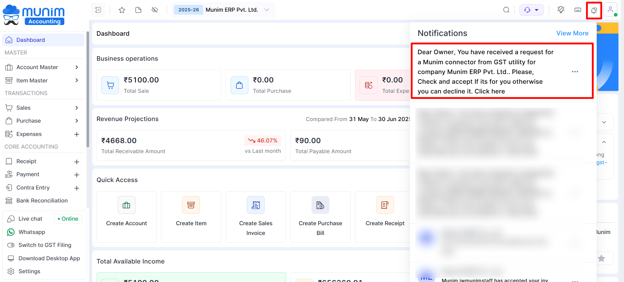This screenshot has height=282, width=624.
Task: Click the notification bell icon
Action: (x=594, y=10)
